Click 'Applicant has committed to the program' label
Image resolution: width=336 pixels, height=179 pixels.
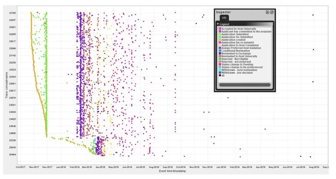[246, 31]
